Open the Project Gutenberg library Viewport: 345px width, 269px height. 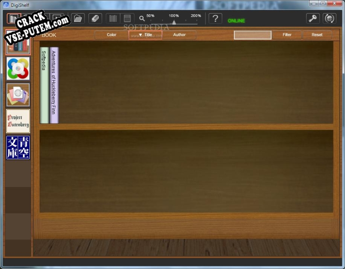pos(18,121)
